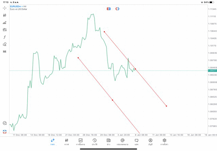Open the บัญชี account tab
217x151 pixels.
tap(150, 142)
